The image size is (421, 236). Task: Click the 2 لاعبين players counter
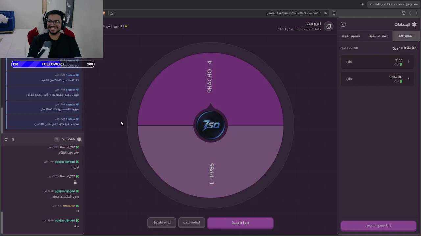(120, 26)
